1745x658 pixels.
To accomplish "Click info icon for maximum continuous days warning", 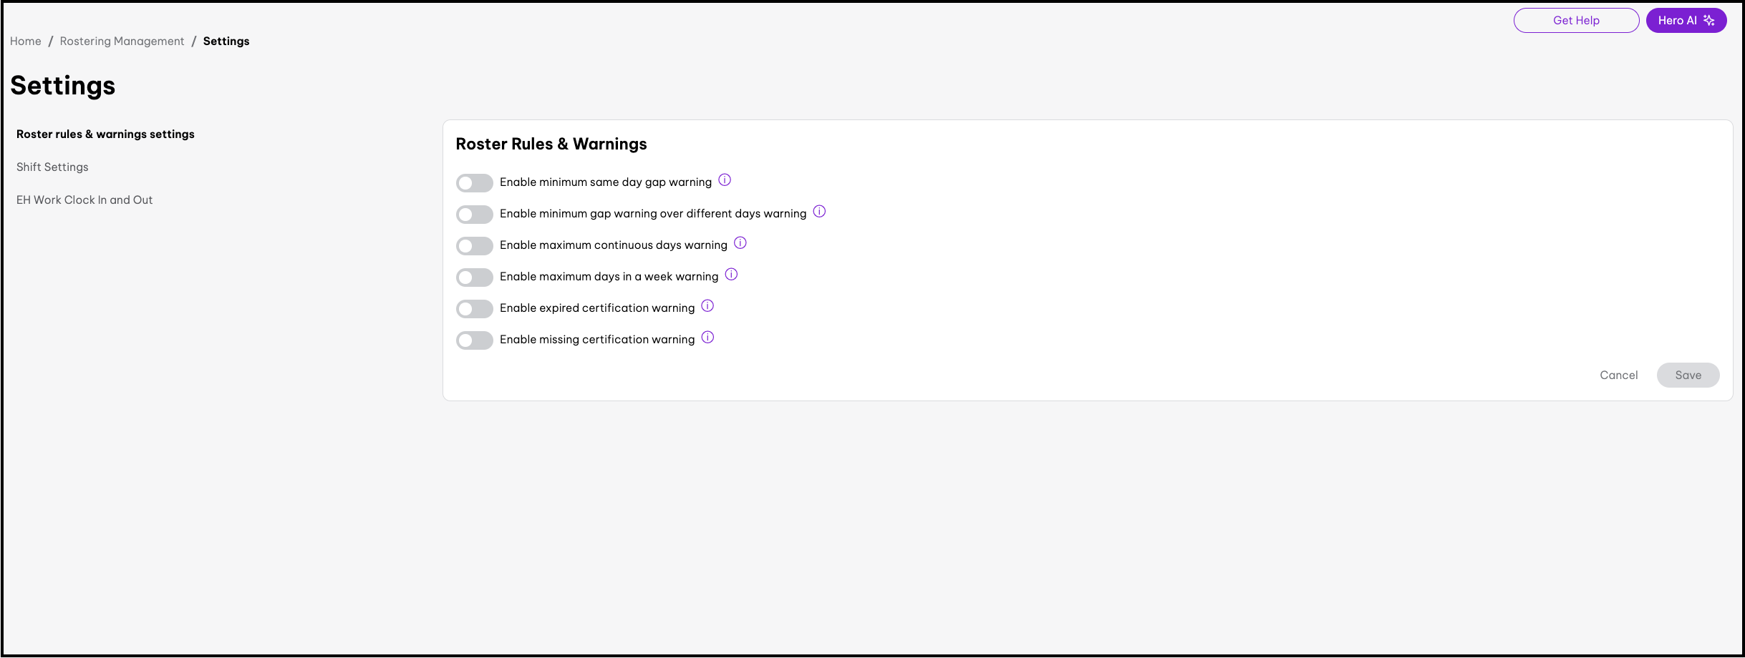I will pyautogui.click(x=740, y=243).
